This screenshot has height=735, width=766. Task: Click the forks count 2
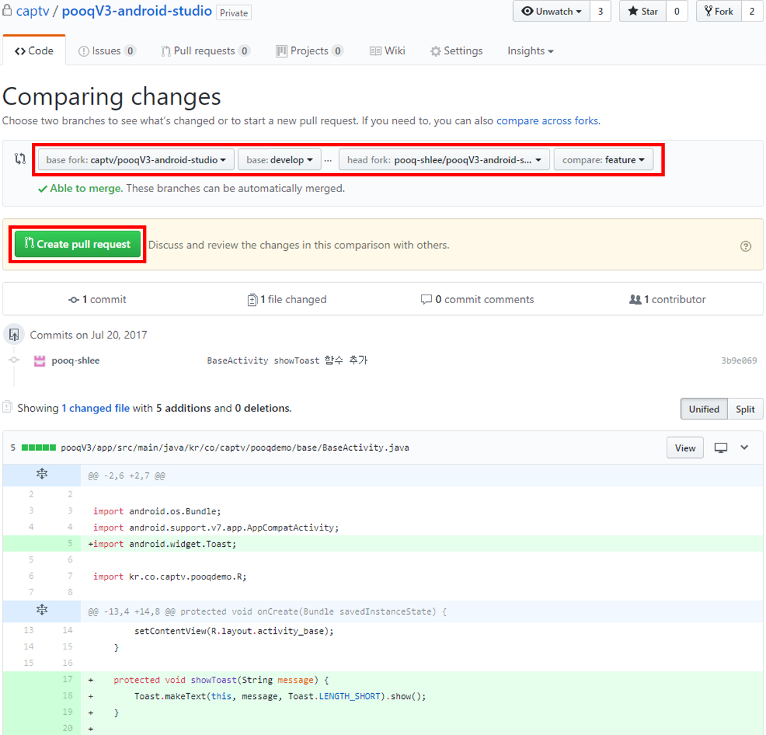click(752, 11)
